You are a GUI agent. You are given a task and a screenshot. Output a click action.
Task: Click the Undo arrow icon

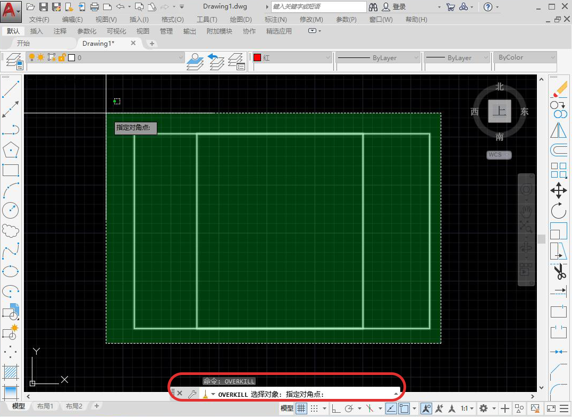click(x=120, y=6)
